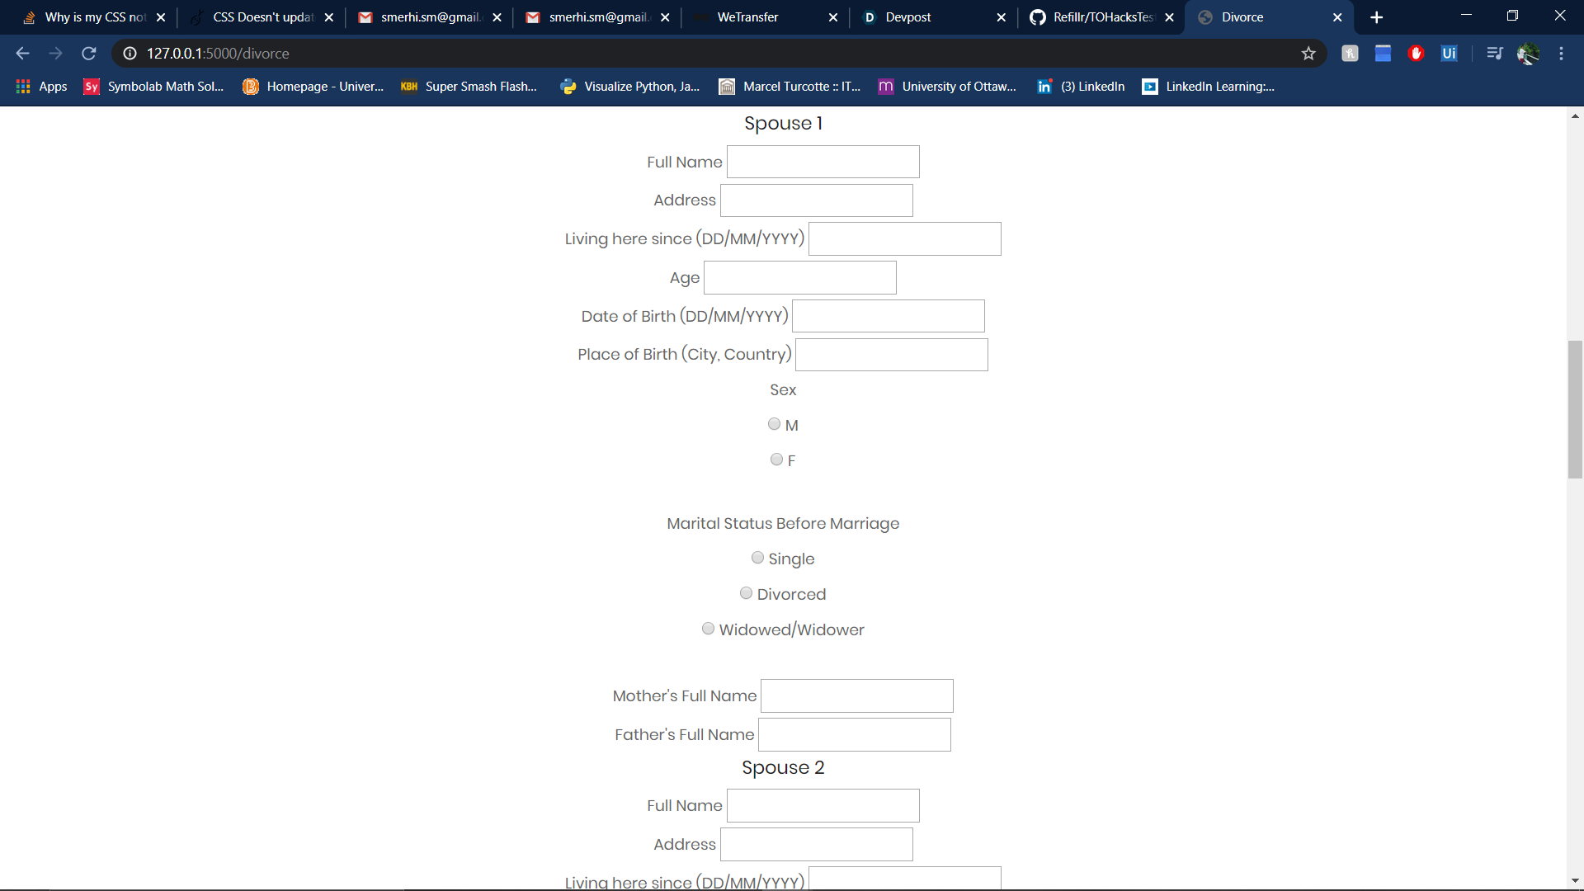Select the F sex radio button

pyautogui.click(x=776, y=460)
